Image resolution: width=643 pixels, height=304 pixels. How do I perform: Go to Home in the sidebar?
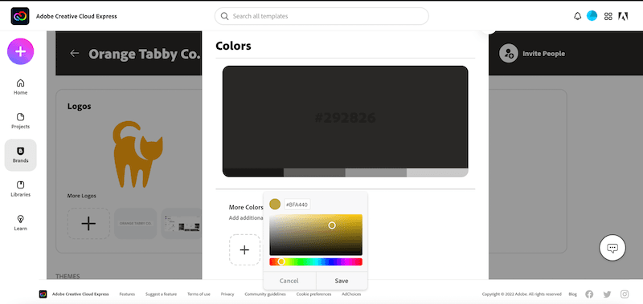21,87
